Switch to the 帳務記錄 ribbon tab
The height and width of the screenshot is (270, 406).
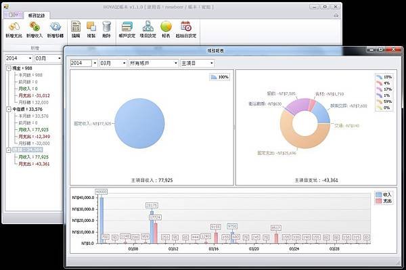click(37, 16)
